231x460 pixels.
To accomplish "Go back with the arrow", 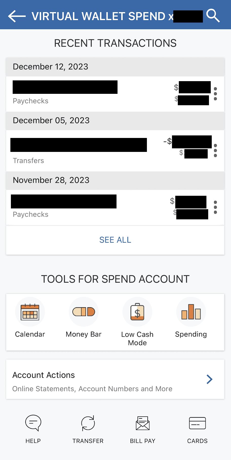I will click(16, 16).
